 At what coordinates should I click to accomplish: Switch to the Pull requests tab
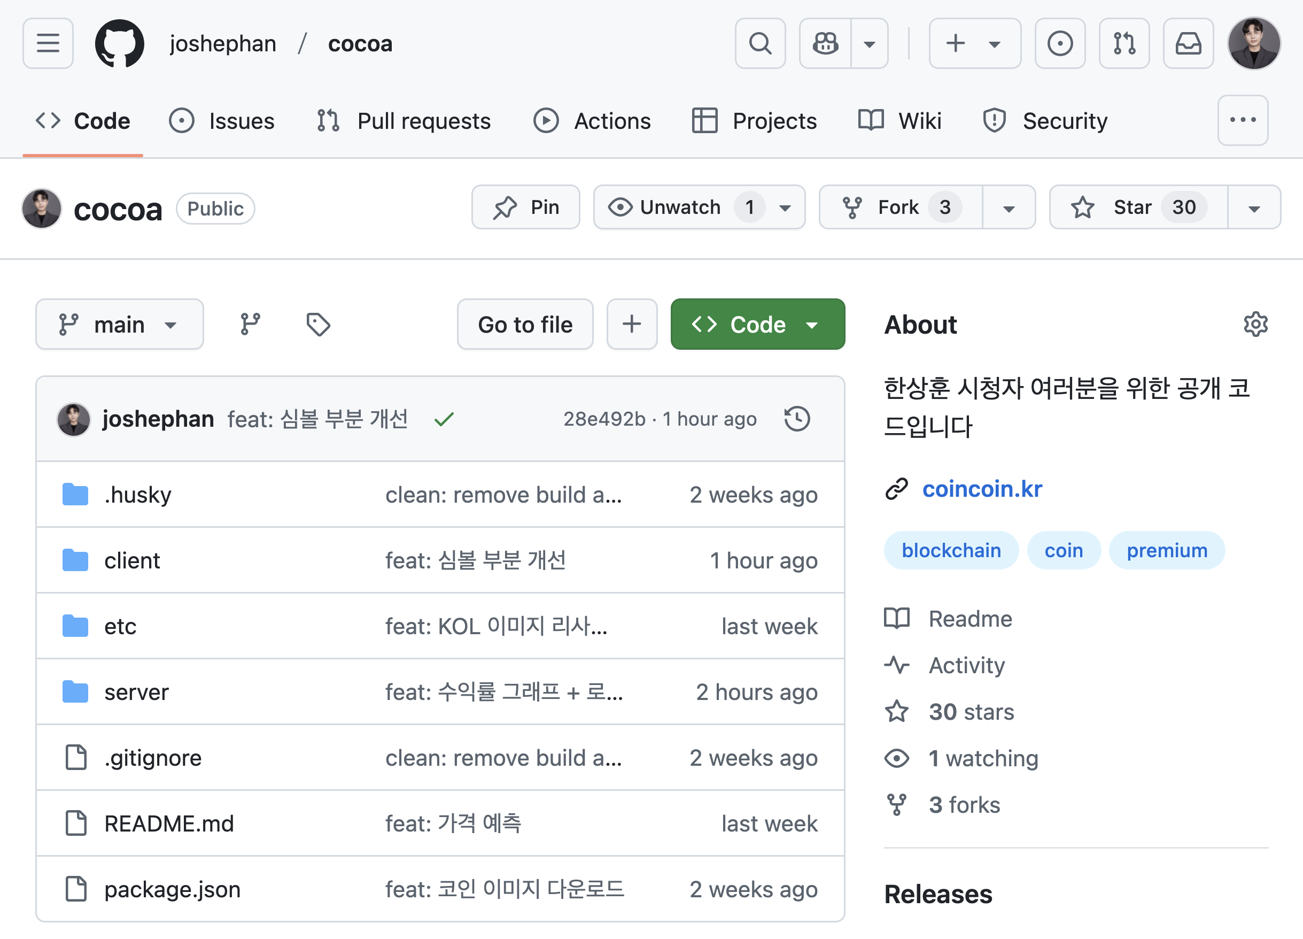405,121
